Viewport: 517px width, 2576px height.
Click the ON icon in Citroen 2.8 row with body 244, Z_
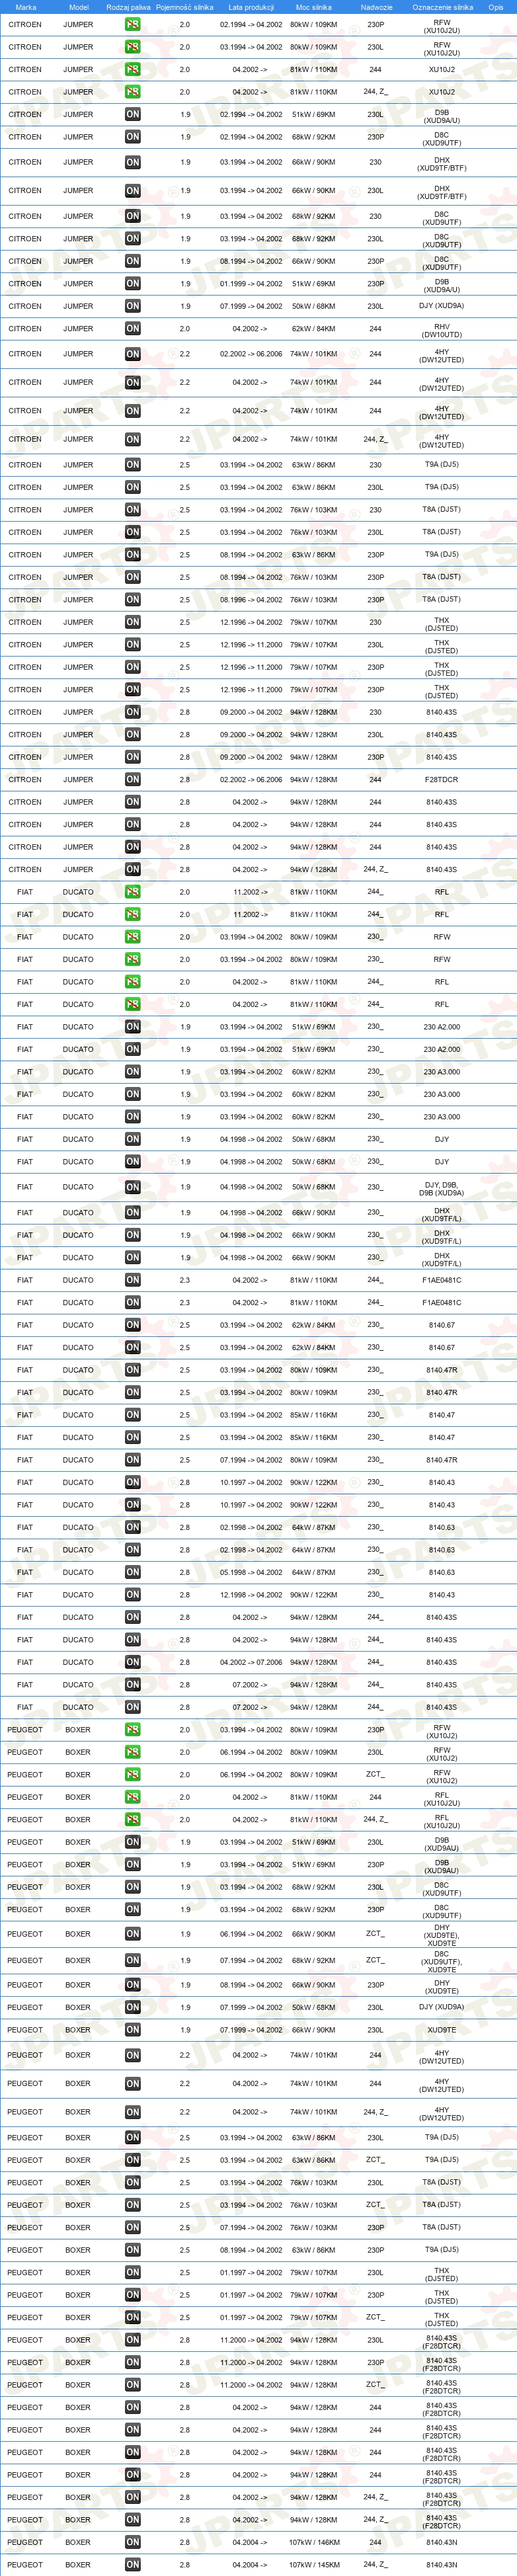click(132, 870)
